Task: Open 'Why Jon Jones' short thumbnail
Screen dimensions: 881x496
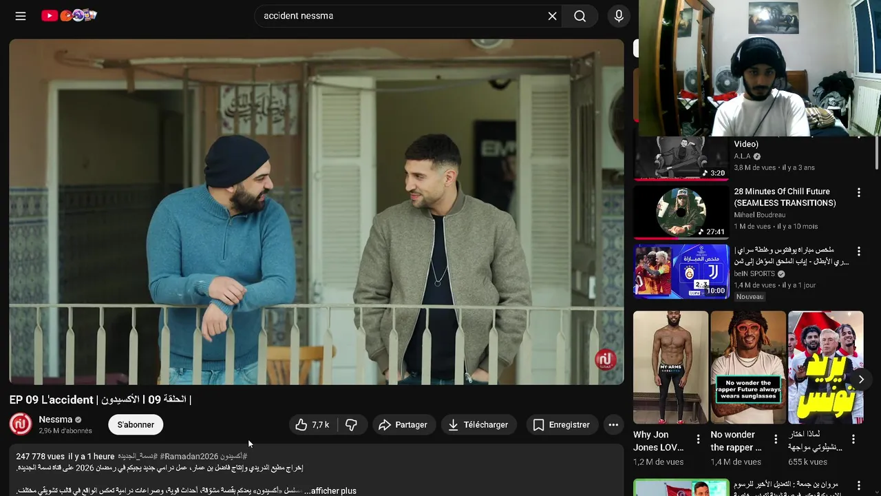Action: tap(670, 367)
